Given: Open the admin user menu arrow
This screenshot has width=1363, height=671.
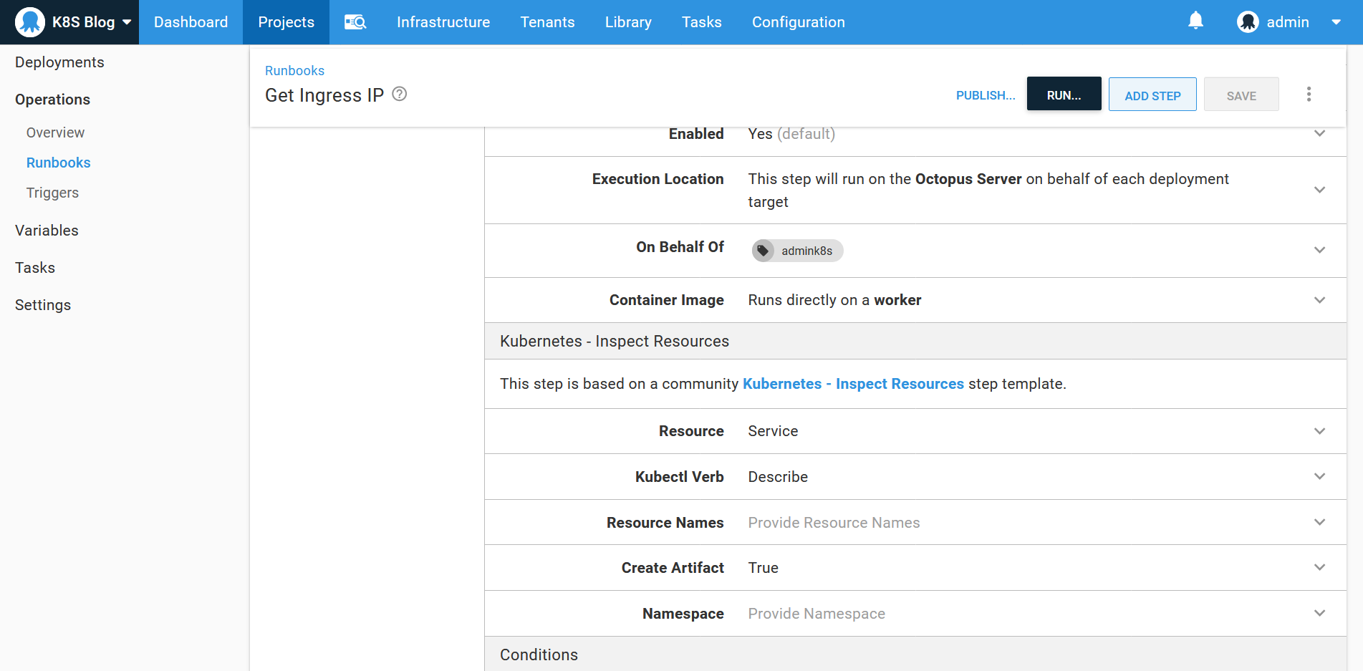Looking at the screenshot, I should 1336,22.
